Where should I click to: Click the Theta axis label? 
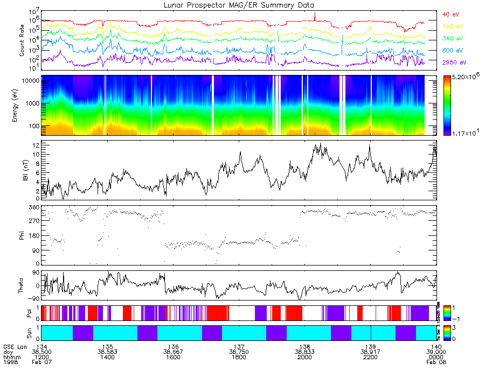pyautogui.click(x=20, y=286)
